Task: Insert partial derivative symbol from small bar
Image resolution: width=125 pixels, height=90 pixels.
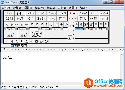Action: click(x=46, y=24)
